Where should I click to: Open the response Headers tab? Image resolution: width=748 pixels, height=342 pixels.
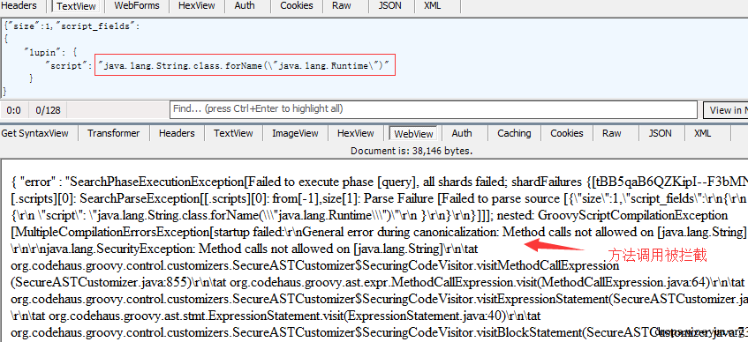point(177,133)
